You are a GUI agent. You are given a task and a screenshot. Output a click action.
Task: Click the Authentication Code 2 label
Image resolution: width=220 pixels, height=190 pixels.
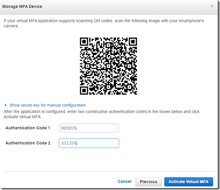pyautogui.click(x=28, y=143)
